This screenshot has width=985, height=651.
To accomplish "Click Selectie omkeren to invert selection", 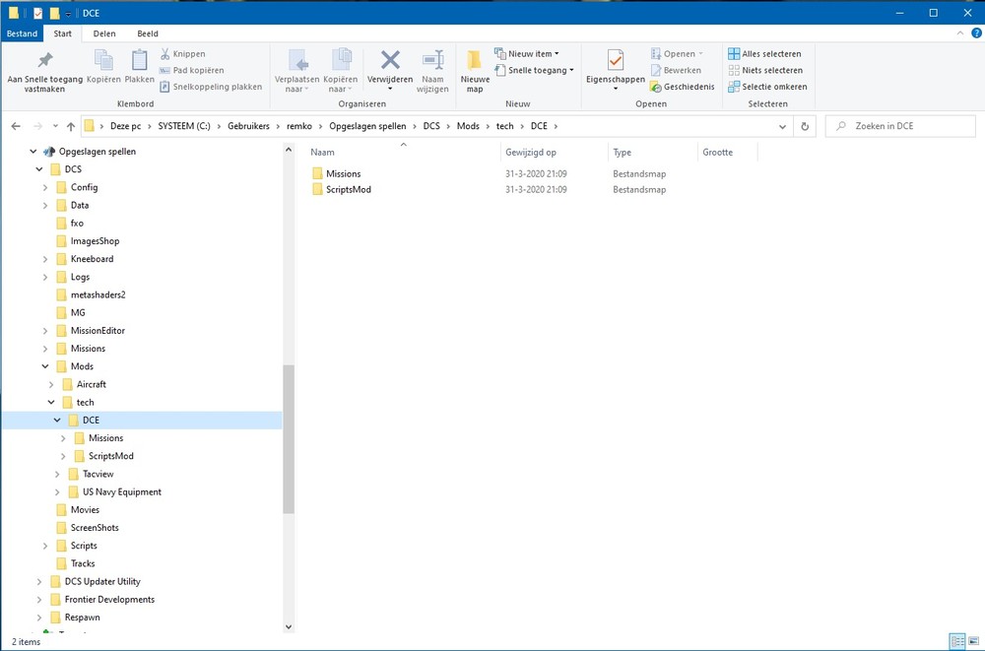I will point(768,86).
